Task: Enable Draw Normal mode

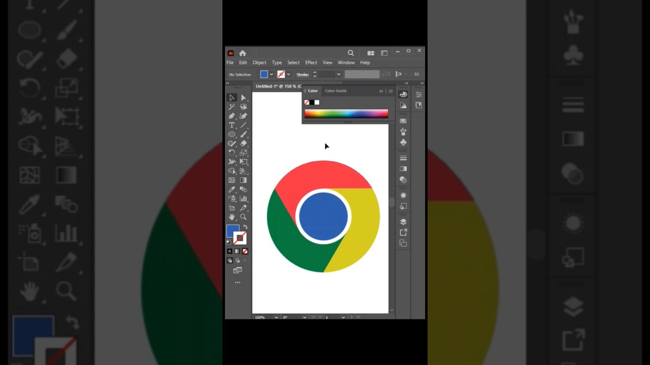Action: click(230, 261)
